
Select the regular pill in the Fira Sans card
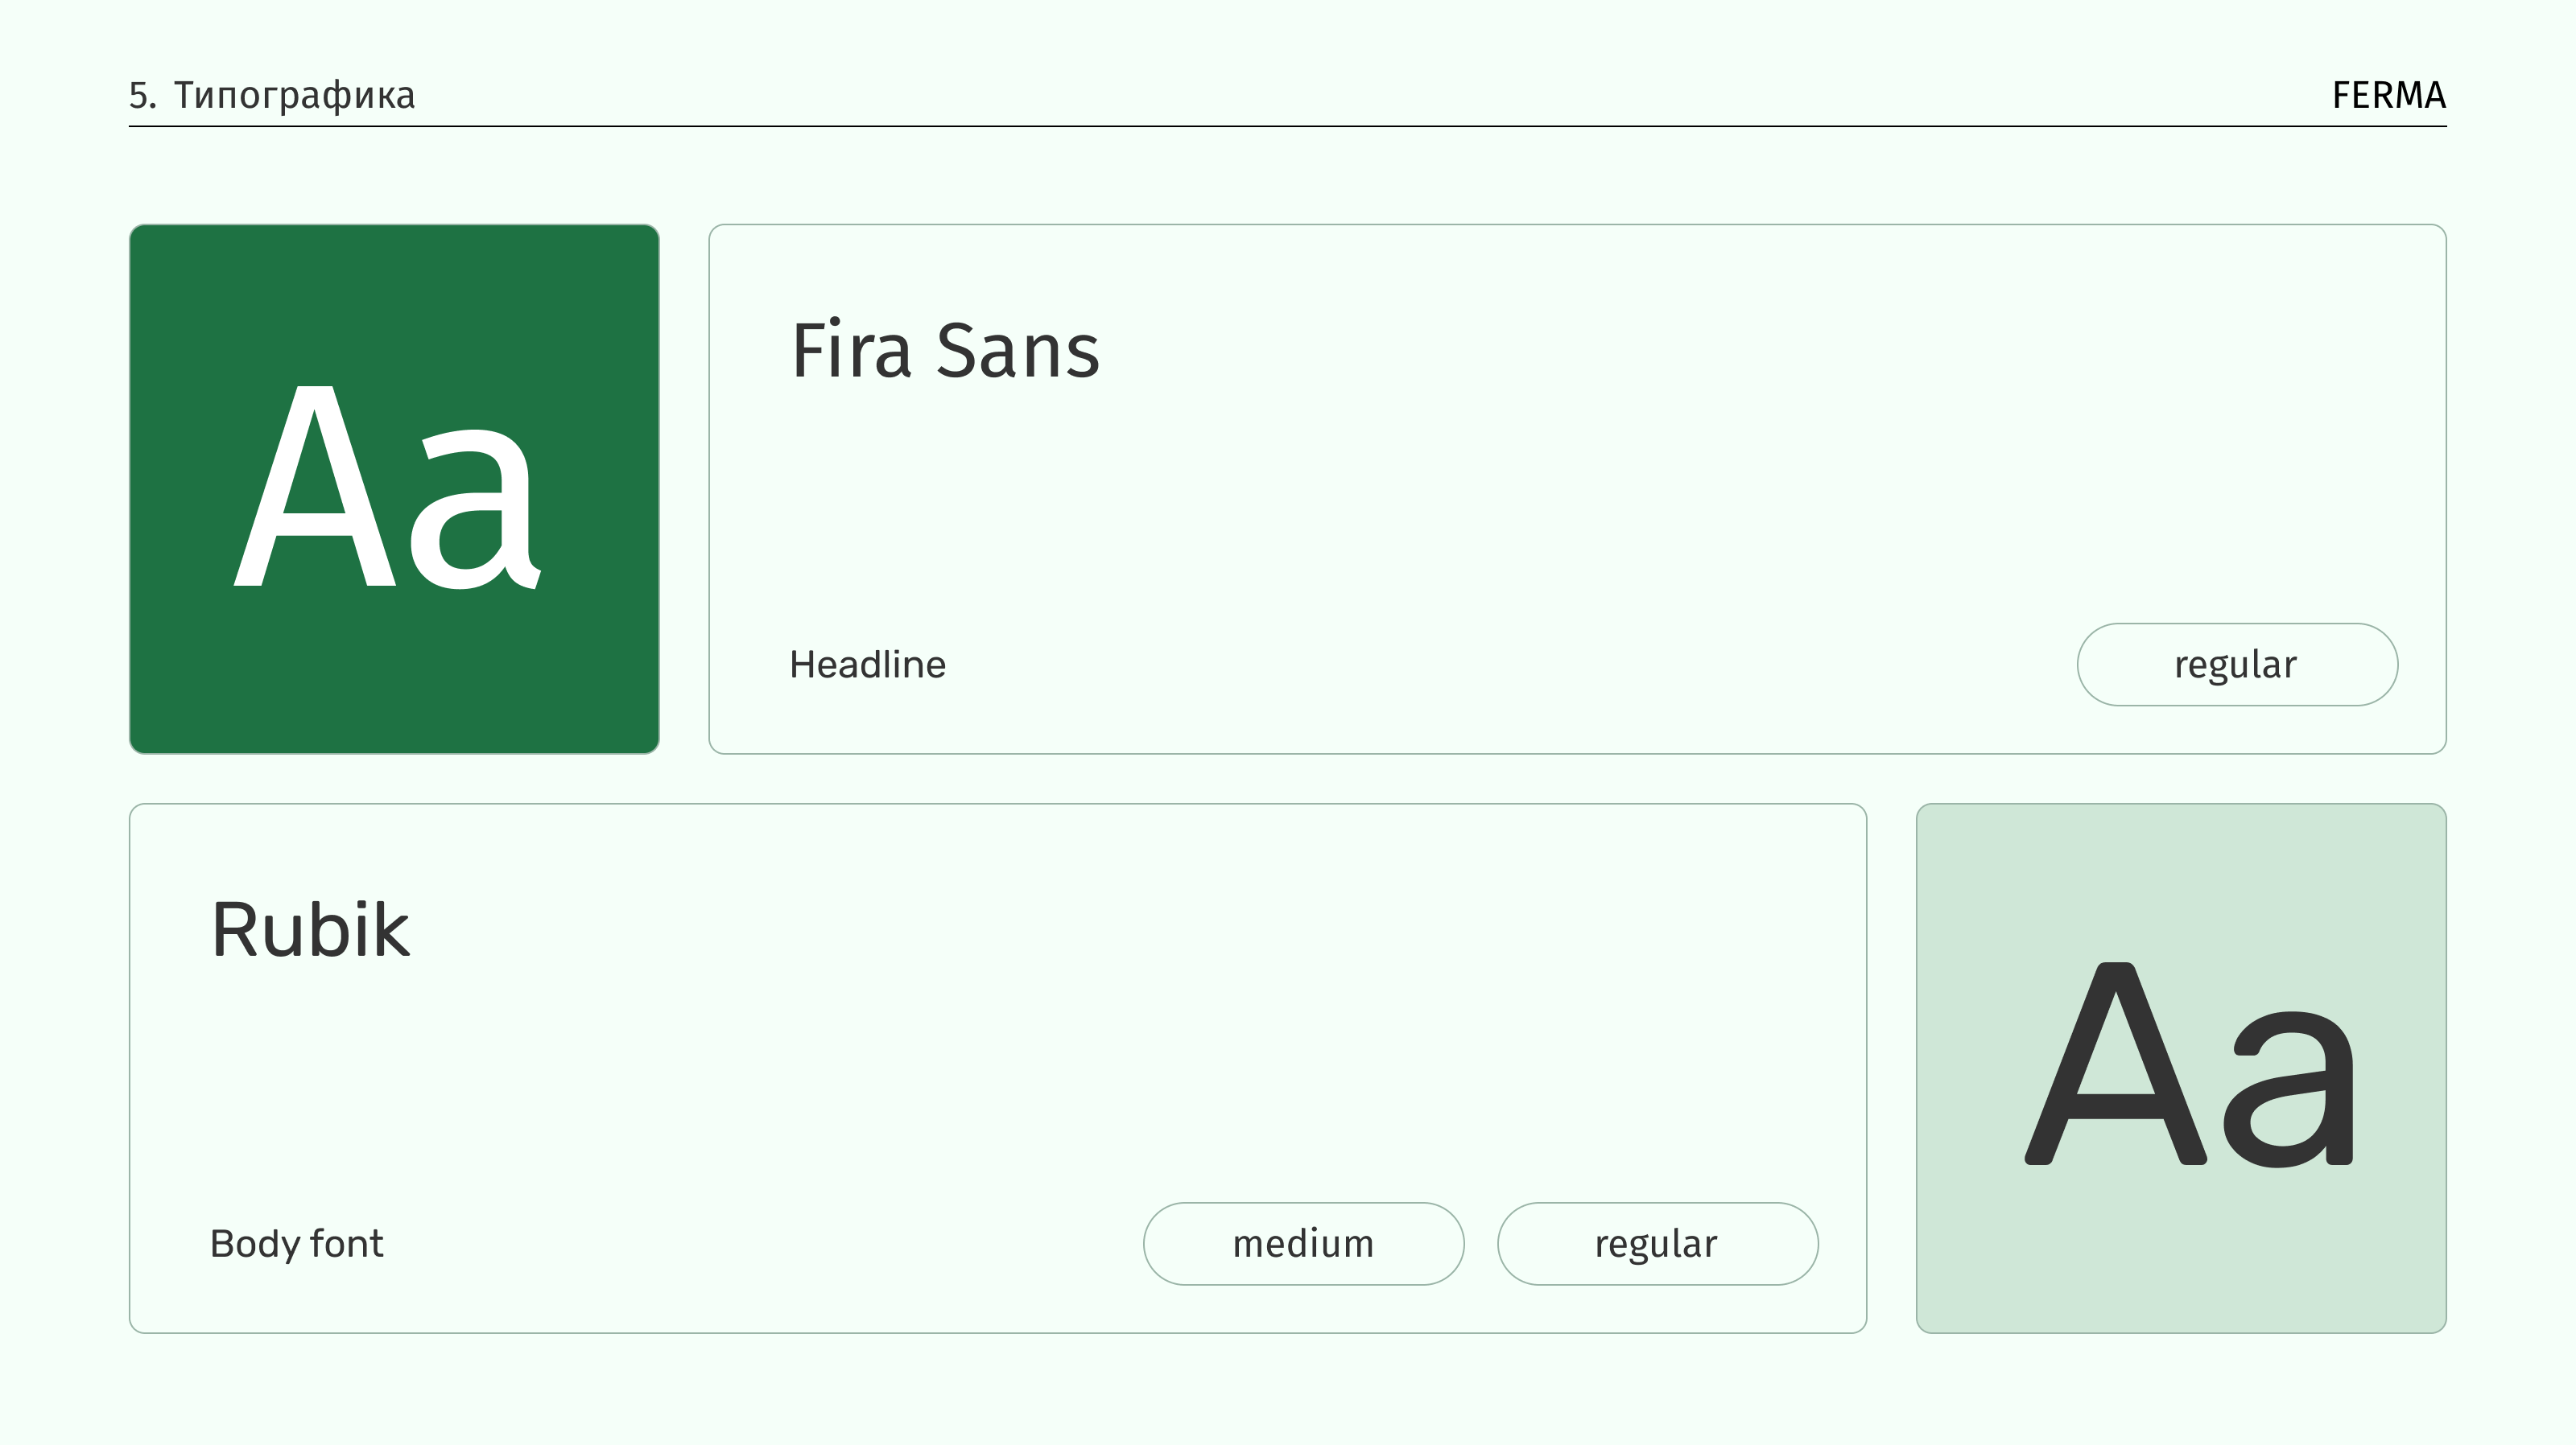[2236, 665]
